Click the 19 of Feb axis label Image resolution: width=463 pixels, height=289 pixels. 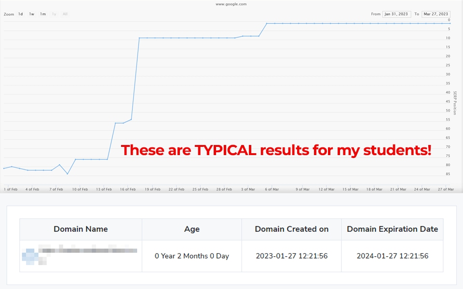pyautogui.click(x=151, y=189)
